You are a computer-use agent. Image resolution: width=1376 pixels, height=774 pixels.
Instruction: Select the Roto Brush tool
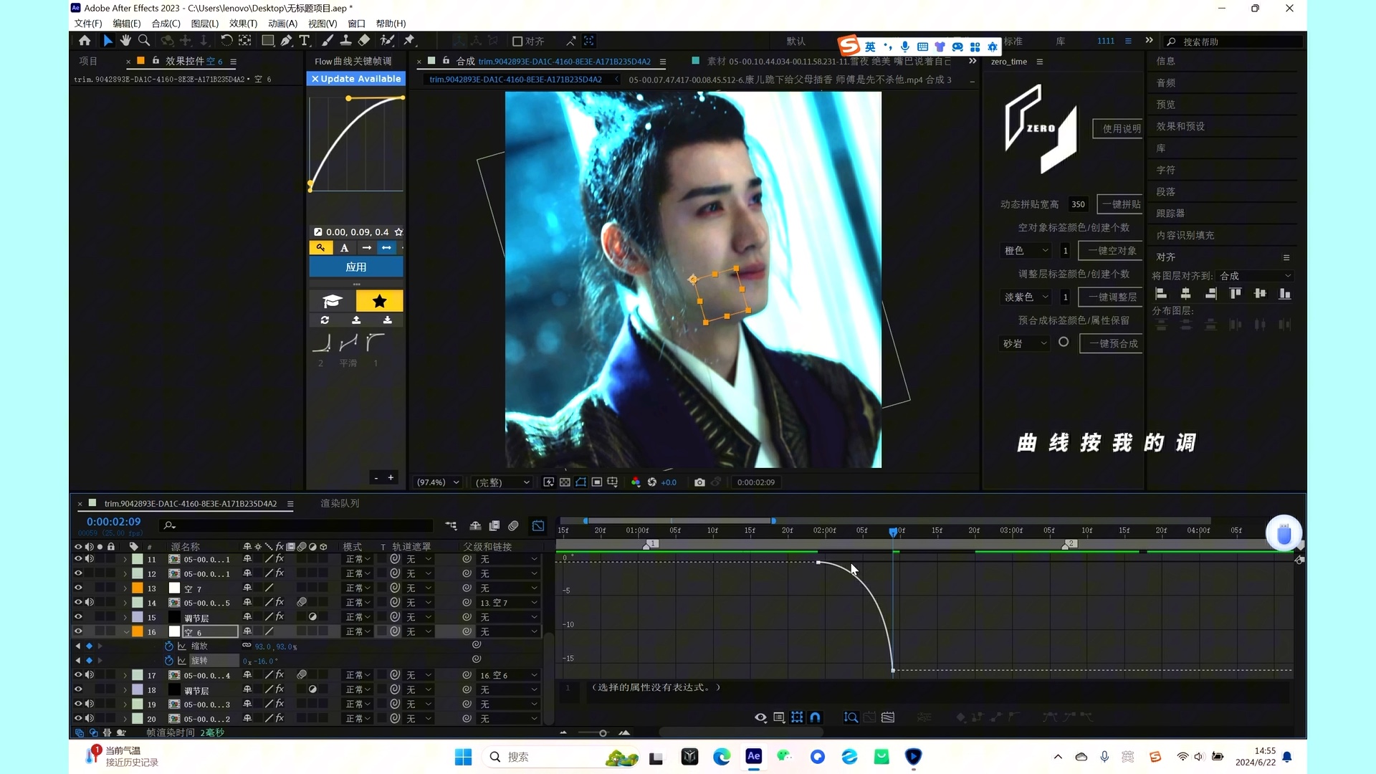(x=388, y=41)
